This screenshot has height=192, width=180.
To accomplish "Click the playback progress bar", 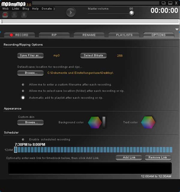I will pos(90,21).
